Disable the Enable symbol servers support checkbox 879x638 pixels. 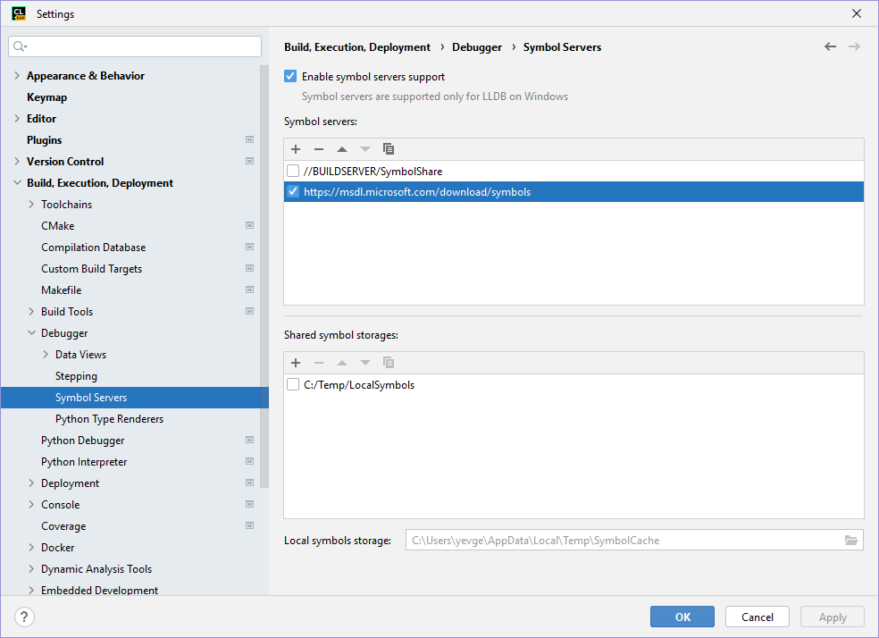click(x=290, y=77)
